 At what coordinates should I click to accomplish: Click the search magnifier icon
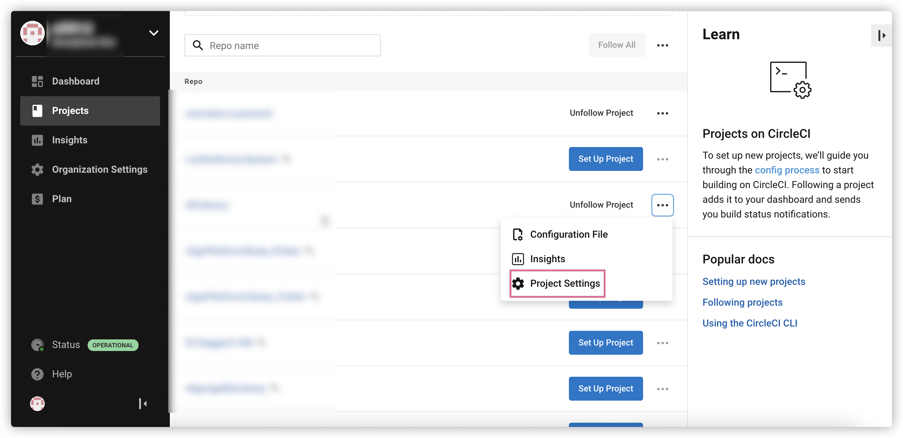tap(198, 45)
